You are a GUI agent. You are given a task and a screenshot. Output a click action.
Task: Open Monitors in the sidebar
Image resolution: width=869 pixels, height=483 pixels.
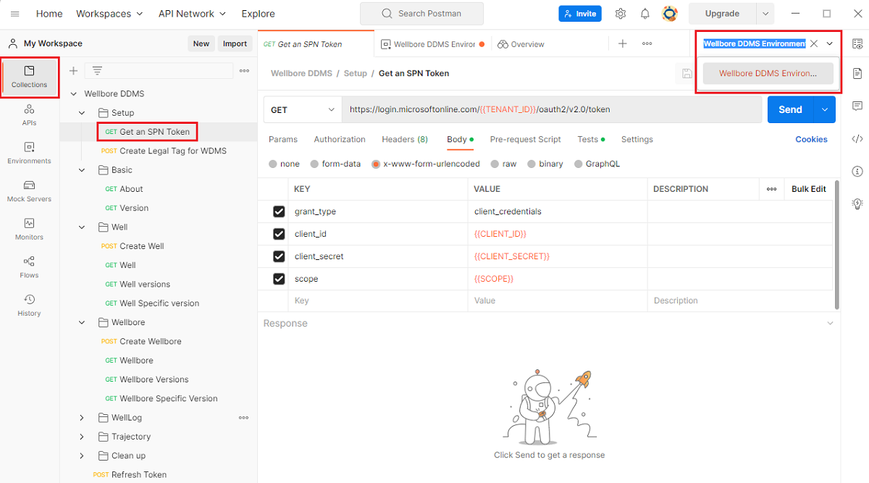(x=29, y=230)
